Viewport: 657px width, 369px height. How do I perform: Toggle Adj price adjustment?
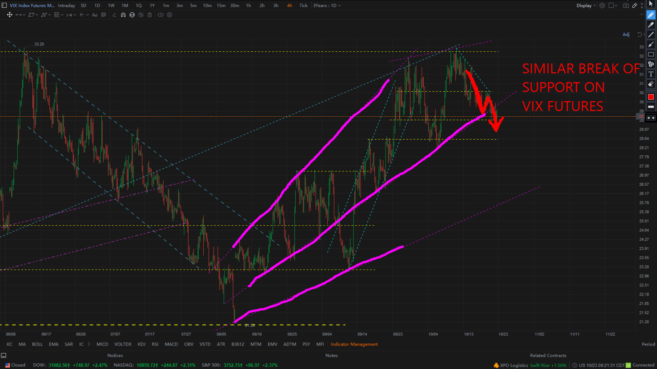626,35
